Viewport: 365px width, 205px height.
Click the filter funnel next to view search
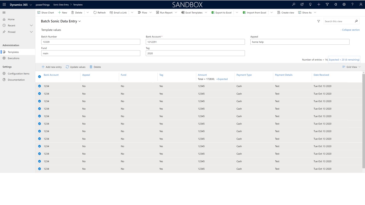[x=319, y=21]
